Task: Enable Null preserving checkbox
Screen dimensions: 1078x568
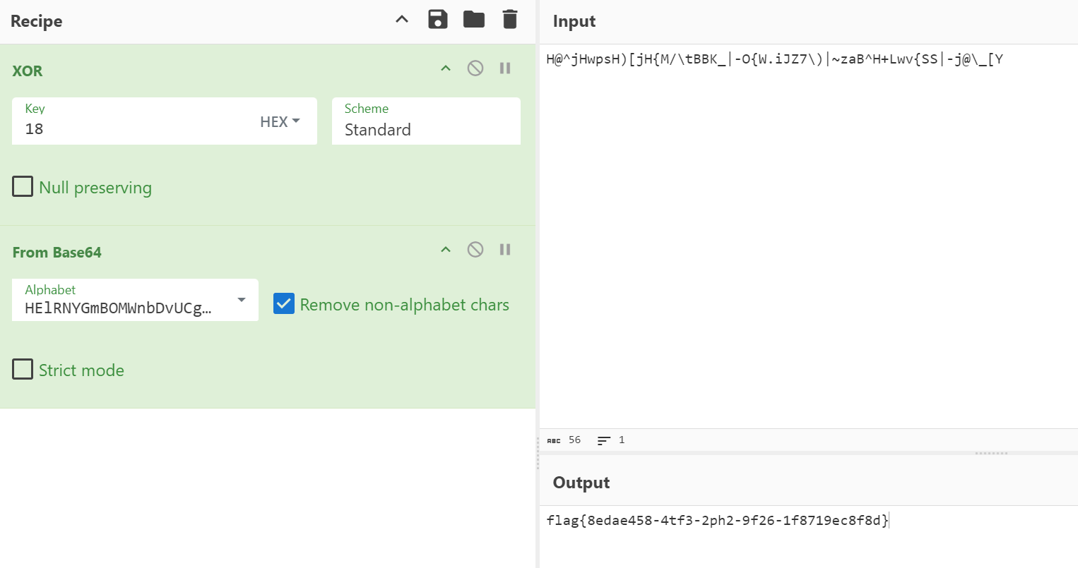Action: [x=23, y=187]
